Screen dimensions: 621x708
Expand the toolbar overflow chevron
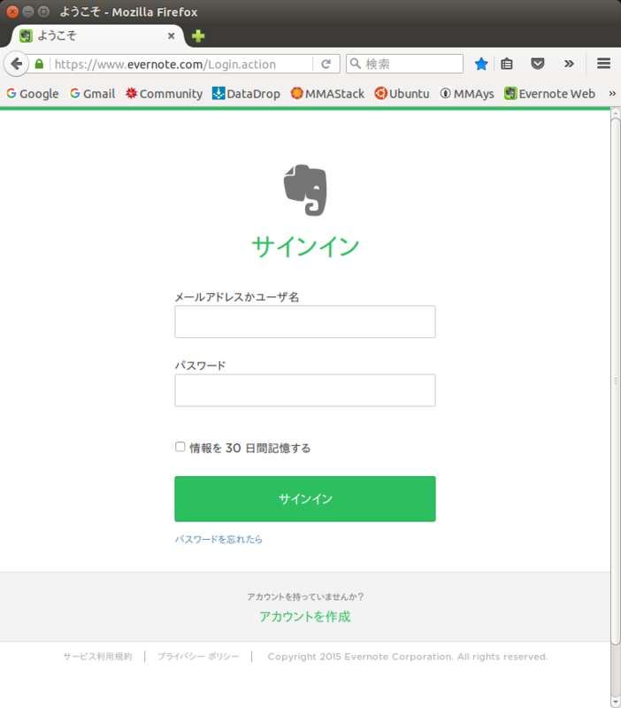point(569,64)
